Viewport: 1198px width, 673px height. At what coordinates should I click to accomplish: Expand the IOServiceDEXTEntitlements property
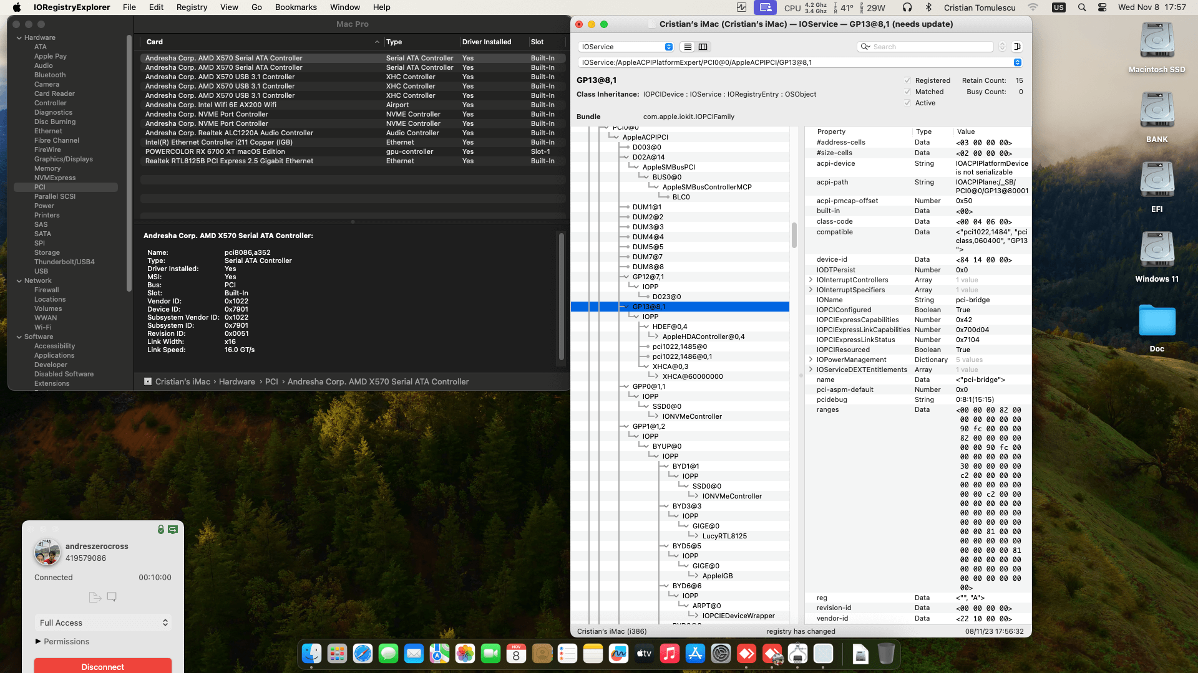811,370
